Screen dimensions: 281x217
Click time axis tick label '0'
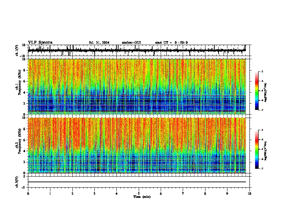pos(28,194)
